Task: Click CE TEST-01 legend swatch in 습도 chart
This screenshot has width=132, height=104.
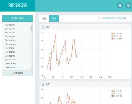Action: pos(112,91)
